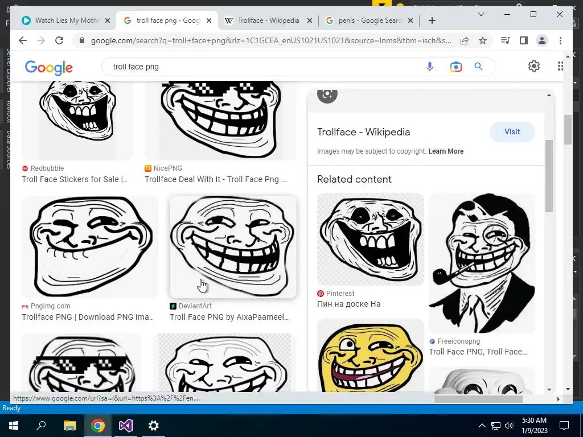Open Windows taskbar search
This screenshot has width=583, height=437.
[41, 426]
